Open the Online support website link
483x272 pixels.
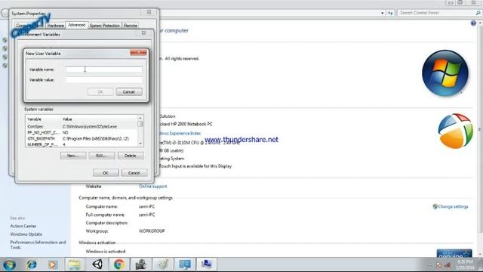point(152,187)
